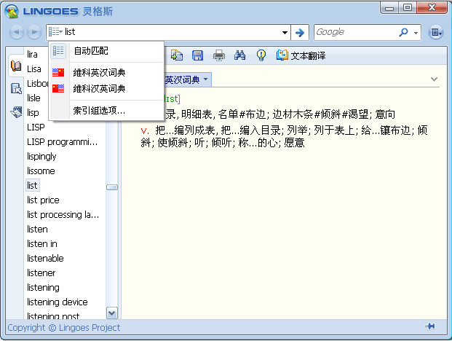Image resolution: width=452 pixels, height=341 pixels.
Task: Click the forward navigation arrow
Action: pos(34,32)
